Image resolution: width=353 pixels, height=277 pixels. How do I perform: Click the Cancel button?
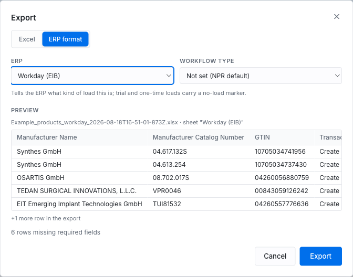pos(275,256)
